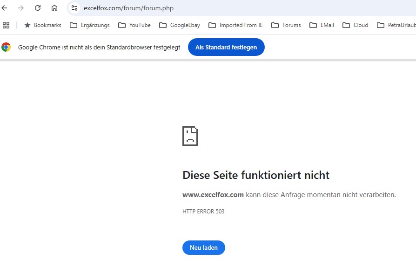Viewport: 416px width, 274px height.
Task: Click the Bookmarks label in bookmarks bar
Action: [47, 25]
